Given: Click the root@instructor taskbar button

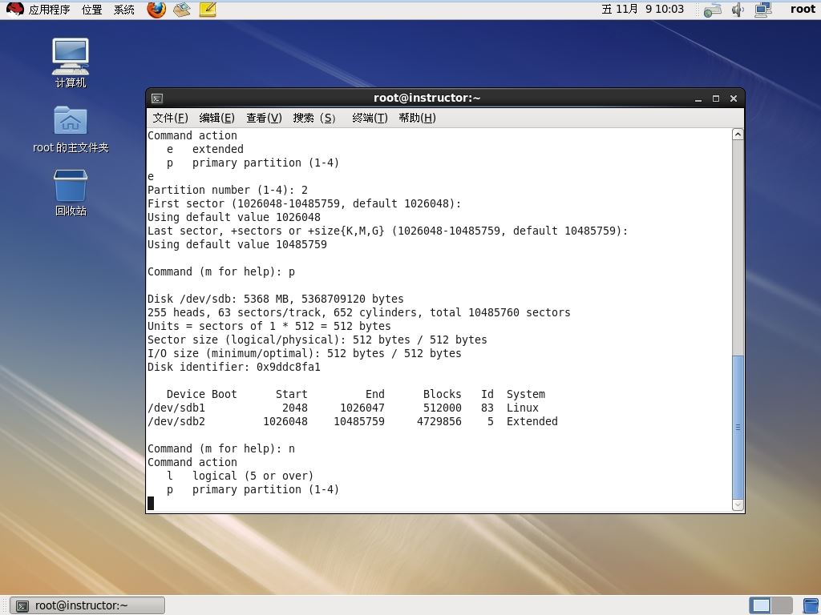Looking at the screenshot, I should click(87, 605).
